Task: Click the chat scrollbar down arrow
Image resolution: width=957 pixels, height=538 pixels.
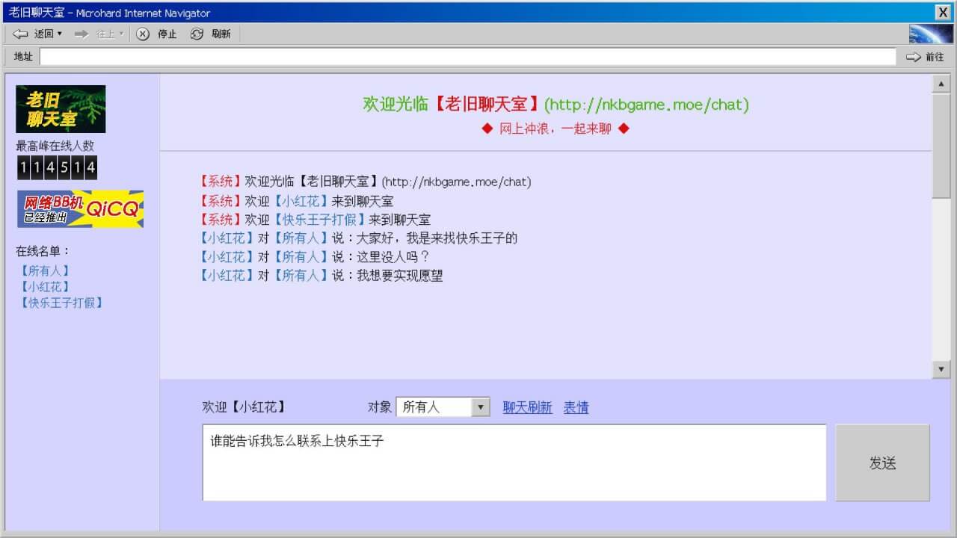Action: click(x=941, y=369)
